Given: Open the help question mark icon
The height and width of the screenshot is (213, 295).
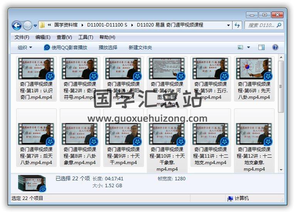Looking at the screenshot, I should (275, 47).
